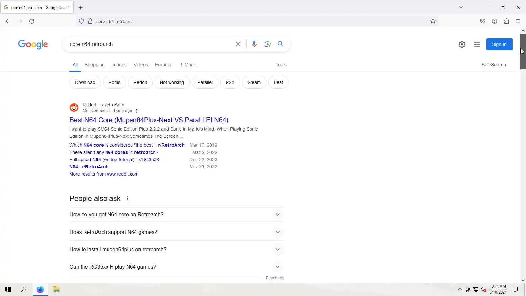
Task: Open a new browser tab
Action: (81, 7)
